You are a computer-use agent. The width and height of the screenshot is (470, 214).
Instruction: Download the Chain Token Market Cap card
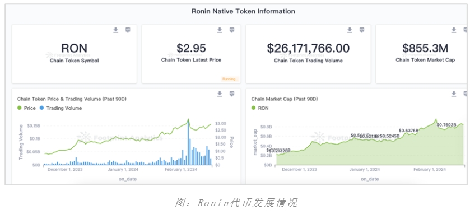point(454,30)
